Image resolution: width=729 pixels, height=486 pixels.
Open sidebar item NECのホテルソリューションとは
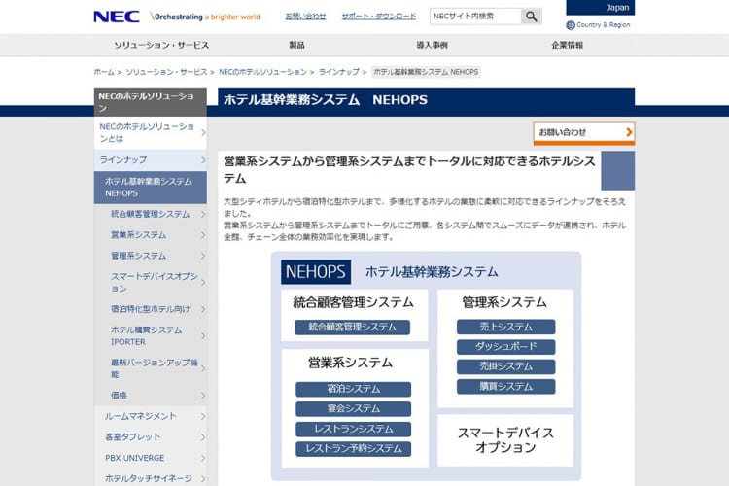coord(150,132)
